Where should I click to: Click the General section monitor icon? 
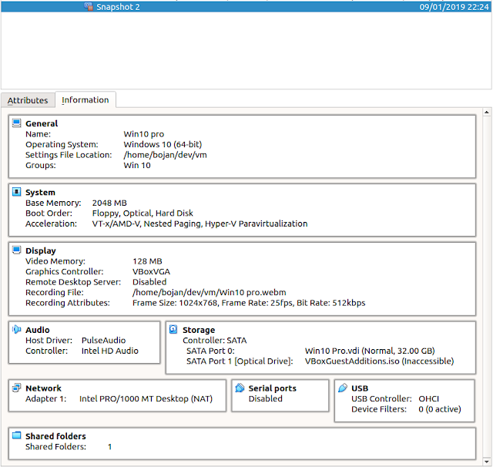16,123
